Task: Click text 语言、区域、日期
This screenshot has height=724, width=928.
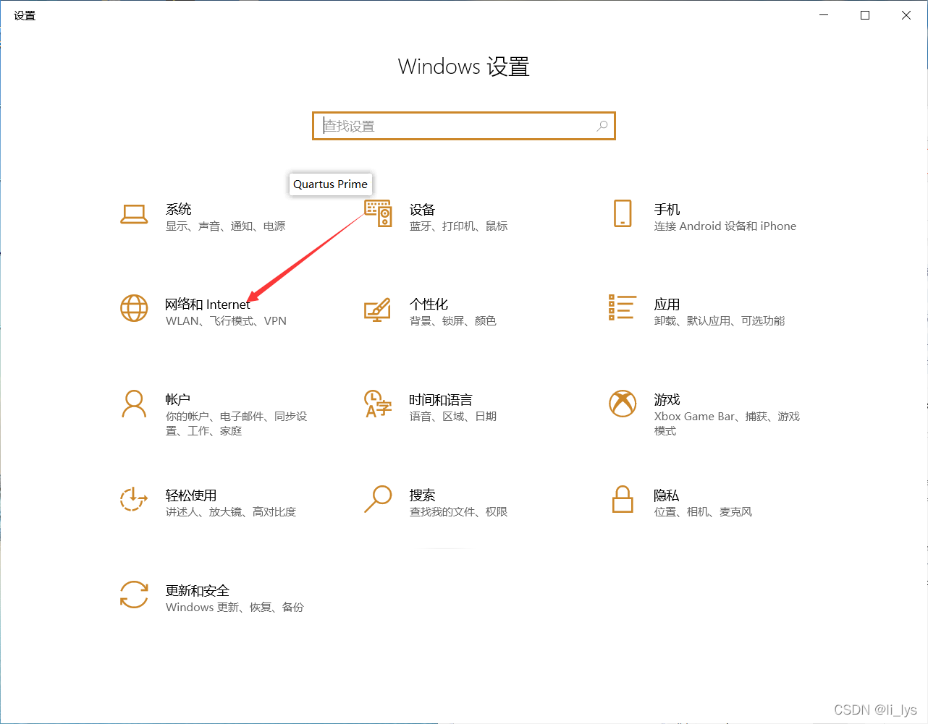Action: pos(453,417)
